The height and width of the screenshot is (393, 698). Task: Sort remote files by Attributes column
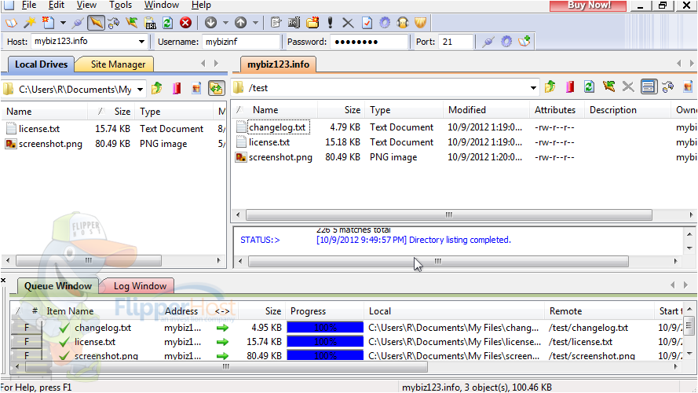click(x=557, y=110)
